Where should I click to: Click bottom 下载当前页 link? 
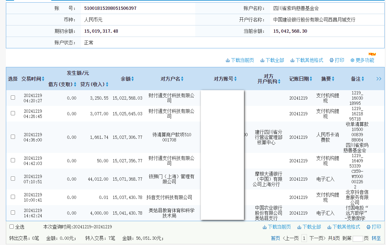277,227
